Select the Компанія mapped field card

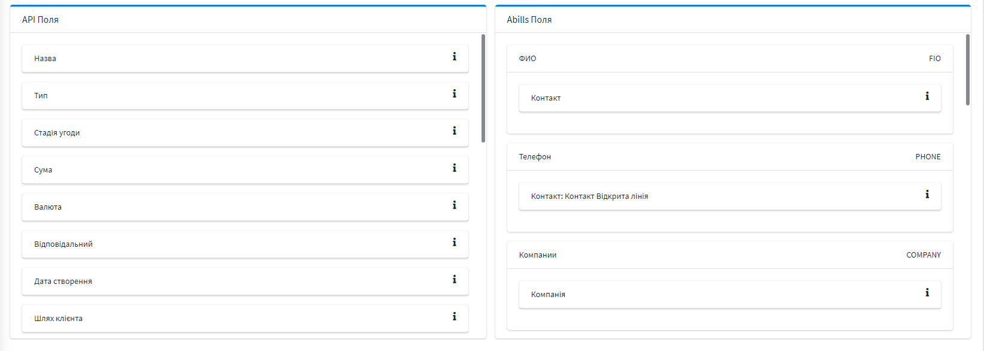(x=719, y=295)
